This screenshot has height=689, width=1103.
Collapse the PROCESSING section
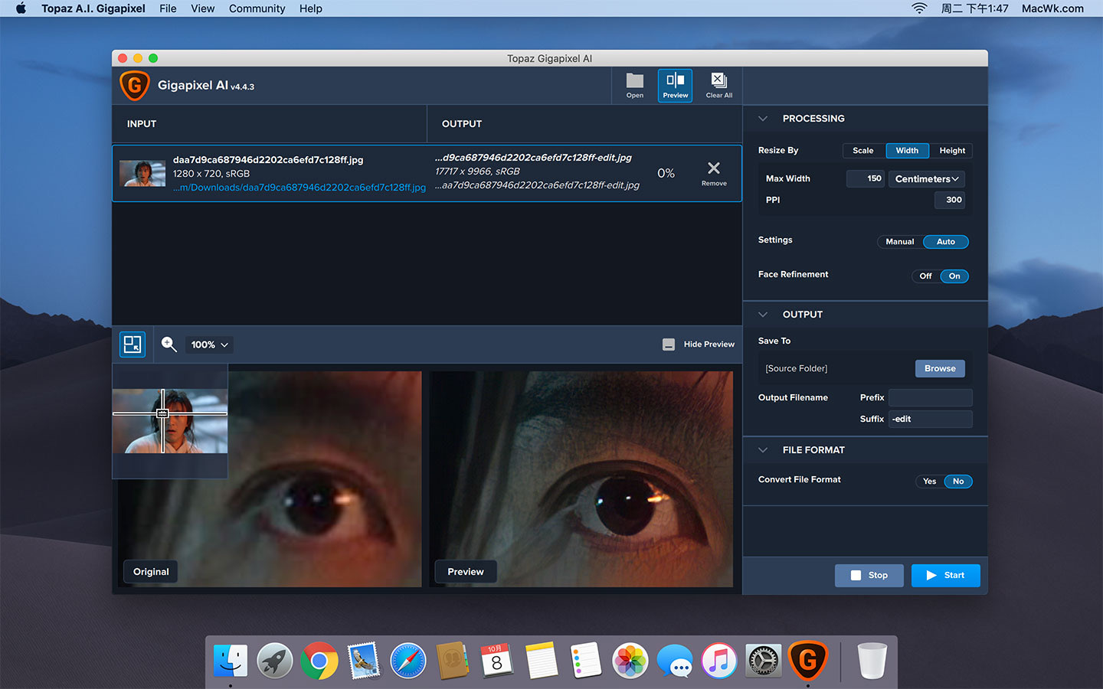coord(763,119)
